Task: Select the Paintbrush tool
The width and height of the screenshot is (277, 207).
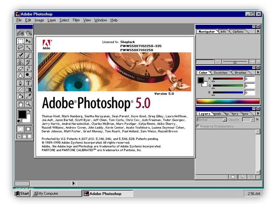Action: (x=28, y=56)
